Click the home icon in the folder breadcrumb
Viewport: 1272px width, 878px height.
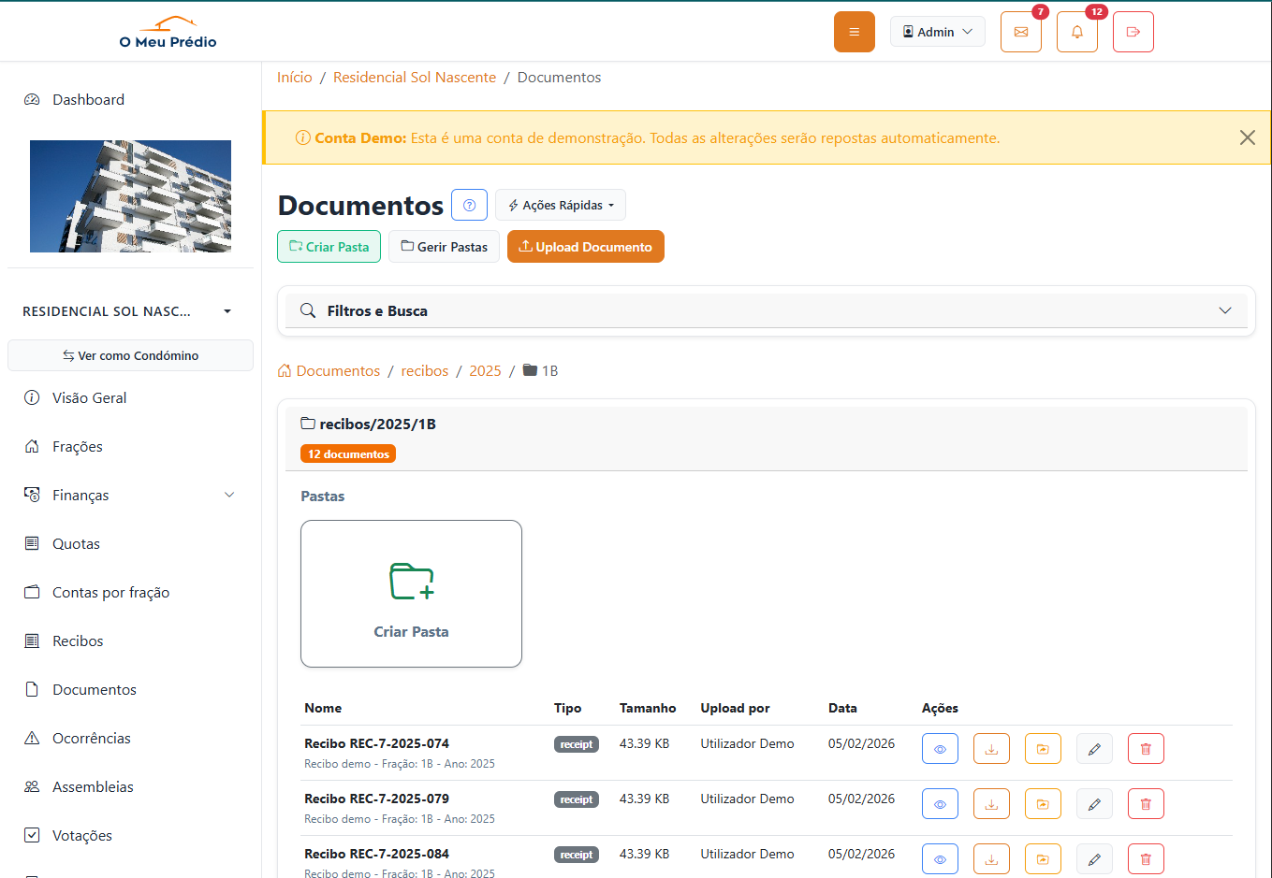click(283, 370)
